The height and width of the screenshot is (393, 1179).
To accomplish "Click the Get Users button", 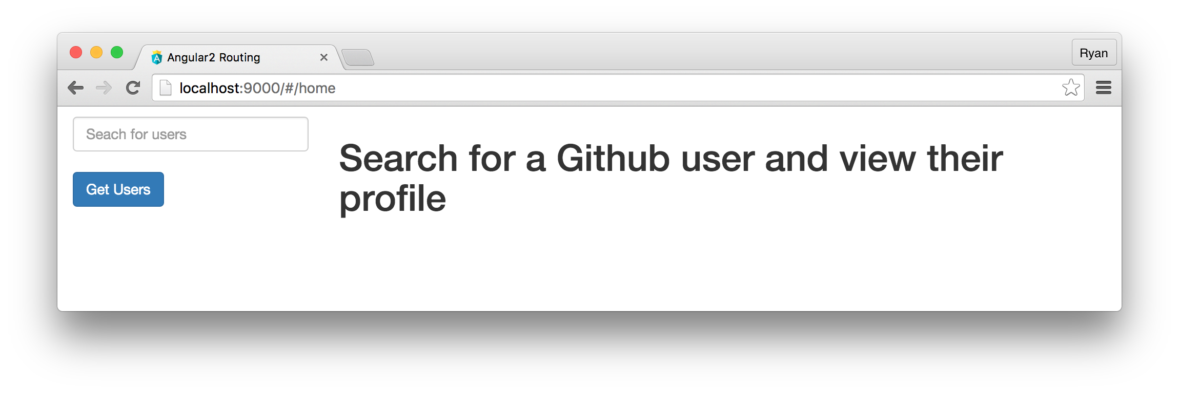I will [x=118, y=189].
